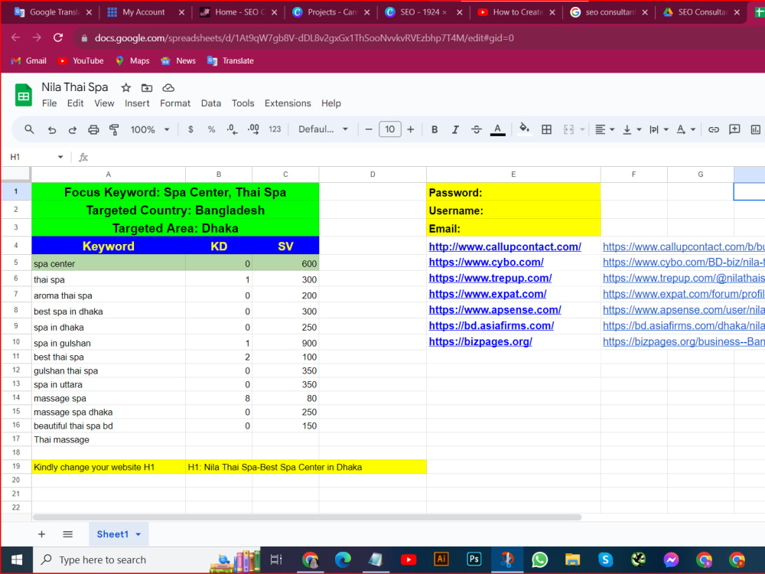
Task: Click the search menus magnifier icon
Action: tap(29, 129)
